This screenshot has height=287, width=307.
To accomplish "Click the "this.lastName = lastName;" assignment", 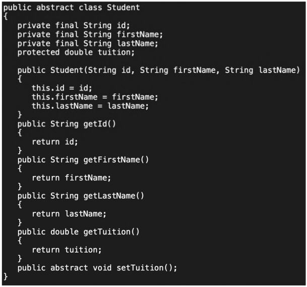I will point(90,106).
